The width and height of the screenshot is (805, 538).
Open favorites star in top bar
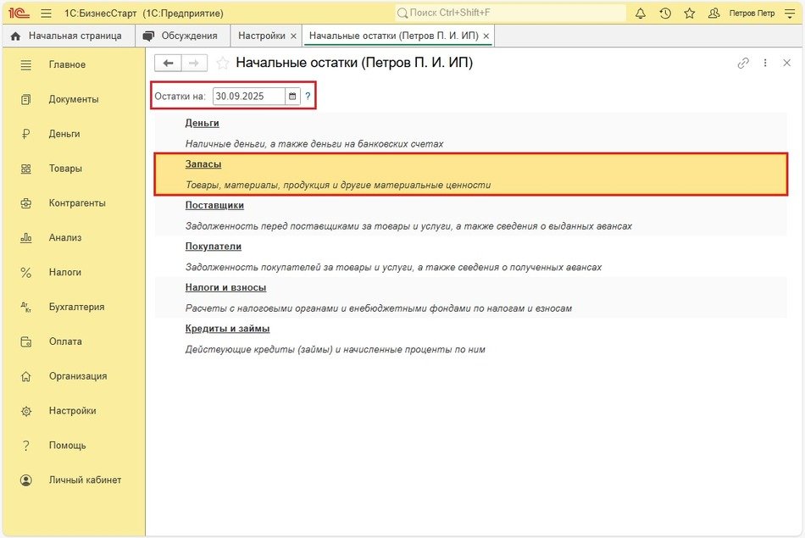(x=690, y=14)
